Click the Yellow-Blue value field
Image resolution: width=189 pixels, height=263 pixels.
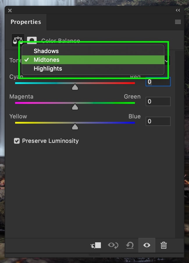(x=158, y=121)
